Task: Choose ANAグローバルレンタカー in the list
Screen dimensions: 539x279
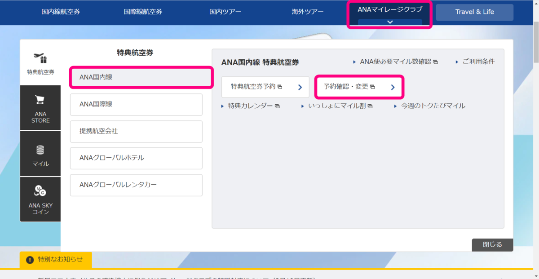Action: pos(136,185)
